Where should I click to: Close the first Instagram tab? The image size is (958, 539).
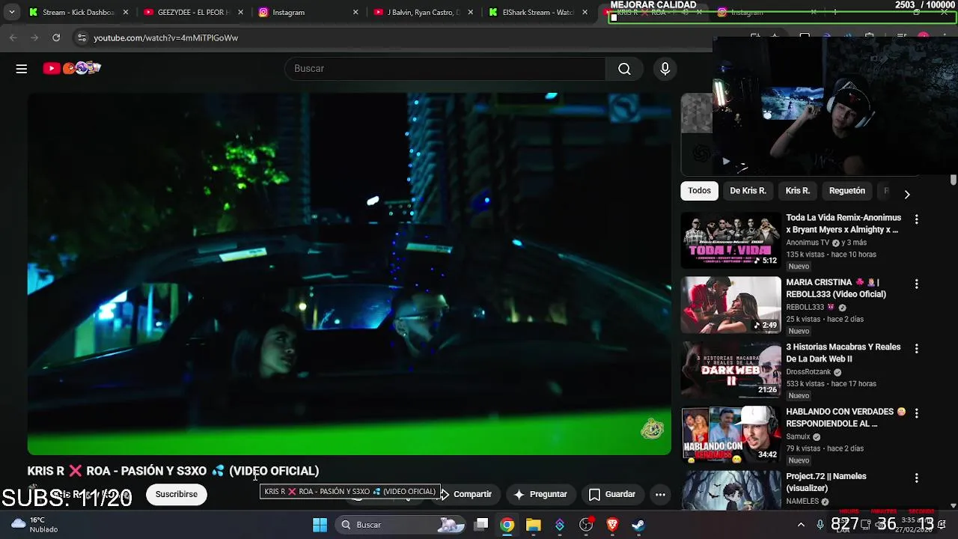tap(356, 12)
